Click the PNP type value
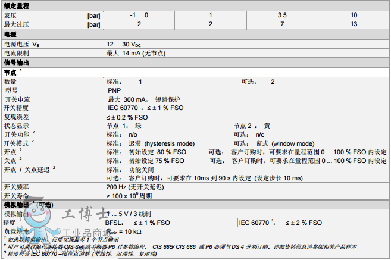391x260 pixels. [x=114, y=90]
